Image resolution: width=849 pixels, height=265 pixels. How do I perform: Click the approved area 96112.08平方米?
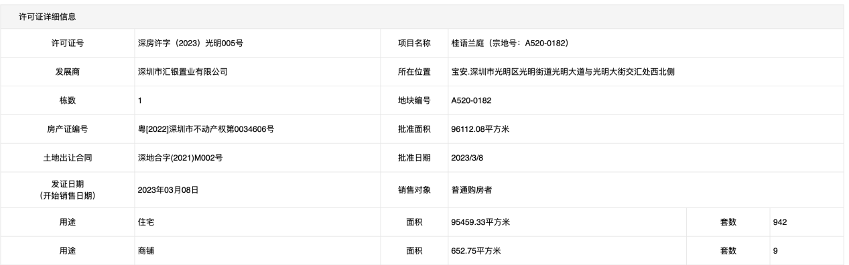coord(480,130)
